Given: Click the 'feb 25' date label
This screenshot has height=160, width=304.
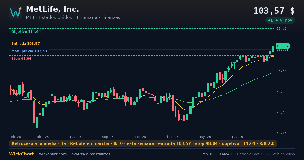Looking at the screenshot, I should click(x=15, y=137).
